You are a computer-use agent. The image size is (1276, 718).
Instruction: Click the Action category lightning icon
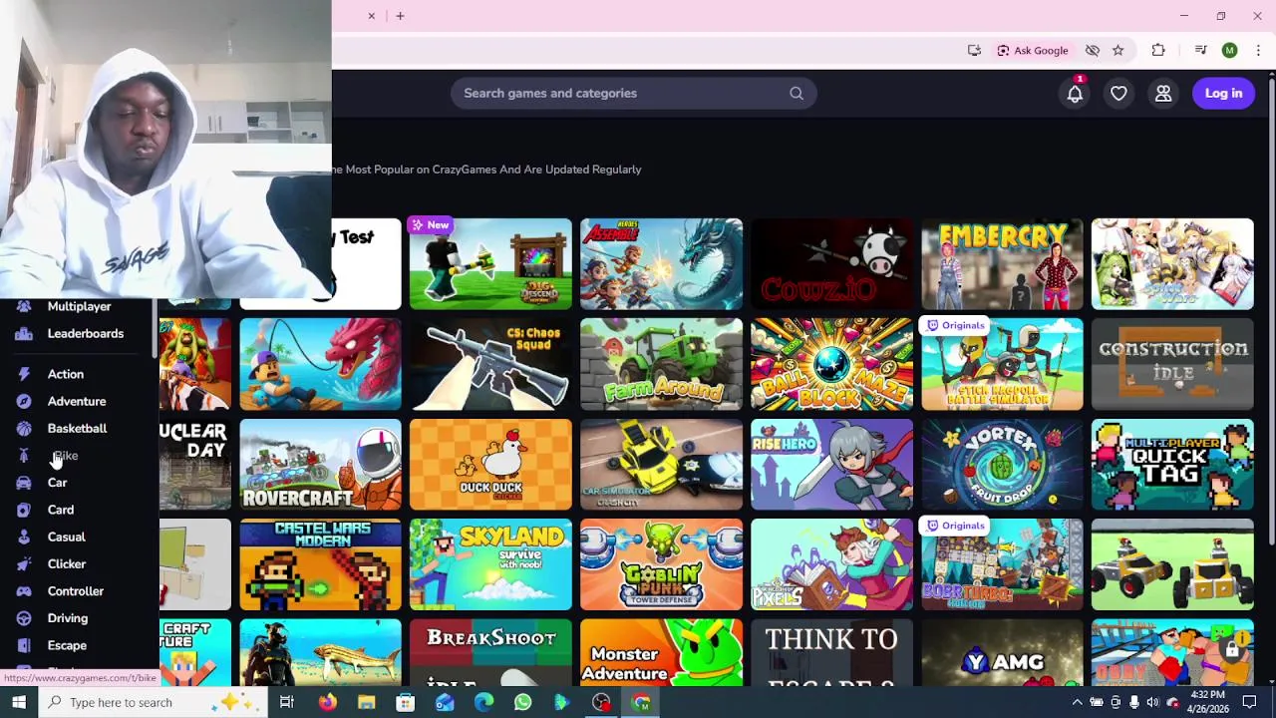24,374
